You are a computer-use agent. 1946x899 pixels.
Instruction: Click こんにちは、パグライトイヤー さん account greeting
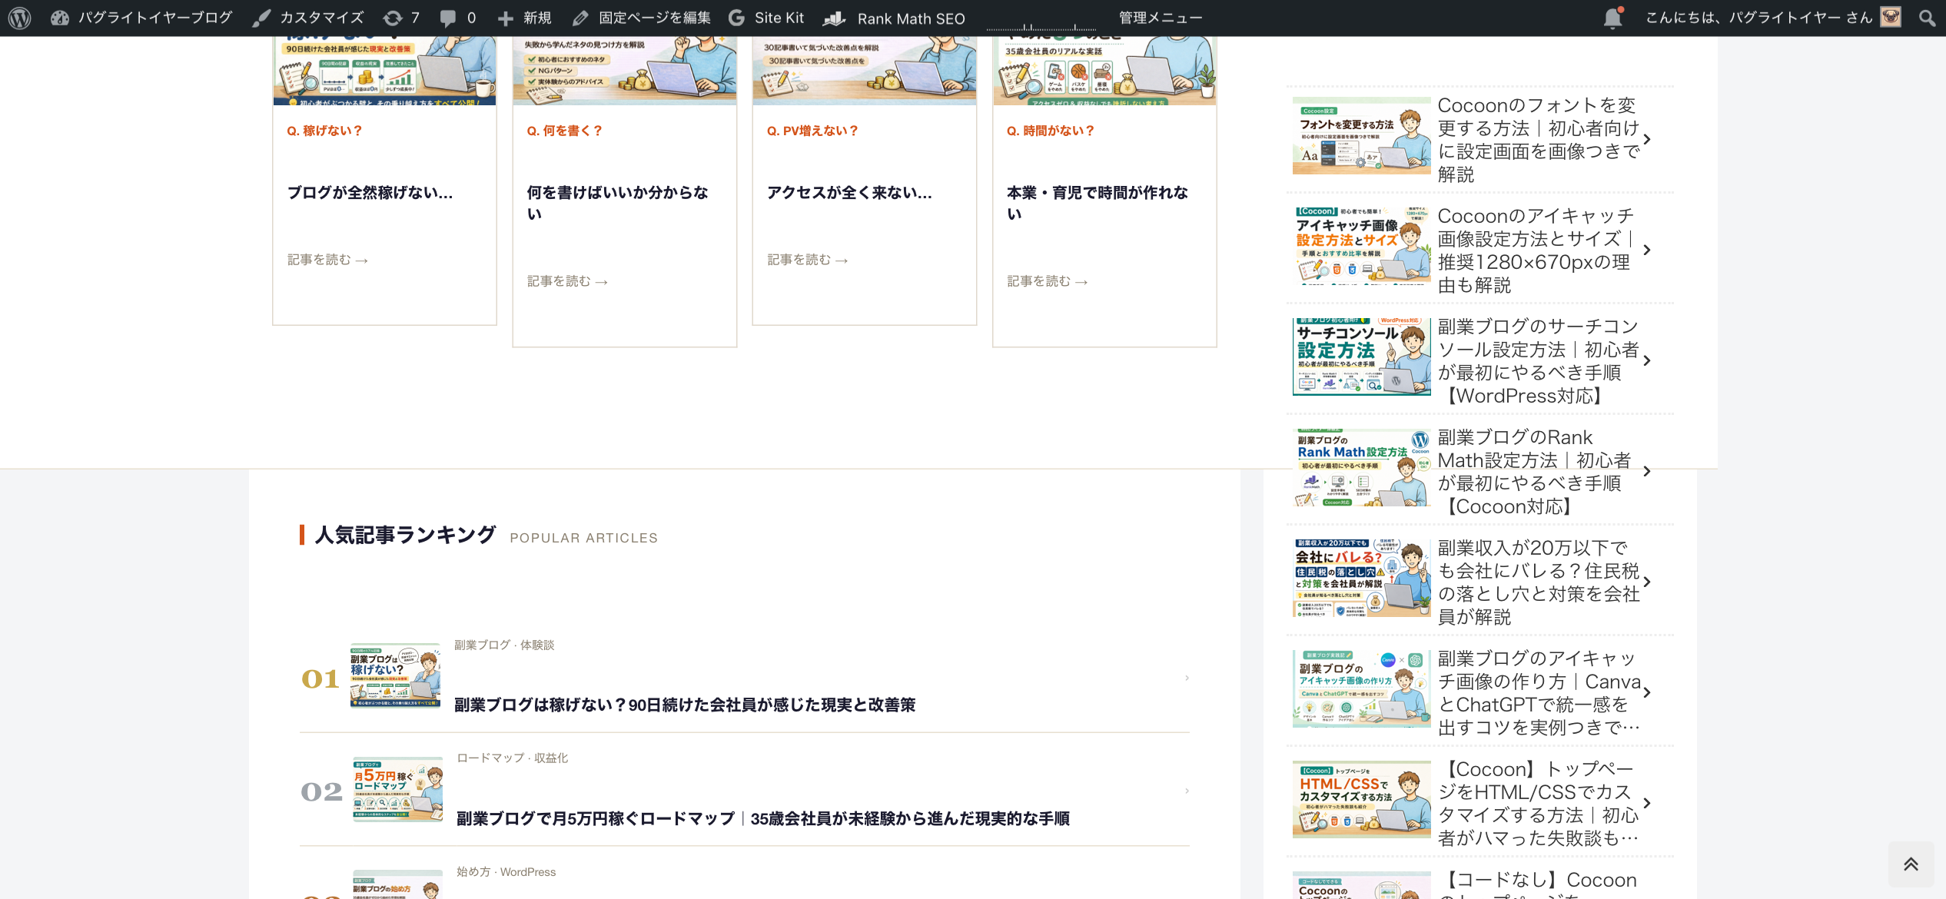(1759, 18)
